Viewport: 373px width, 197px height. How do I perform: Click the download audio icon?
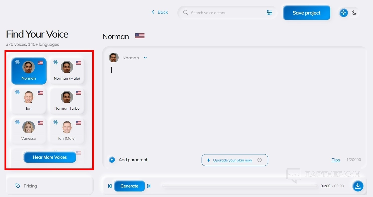[x=358, y=186]
